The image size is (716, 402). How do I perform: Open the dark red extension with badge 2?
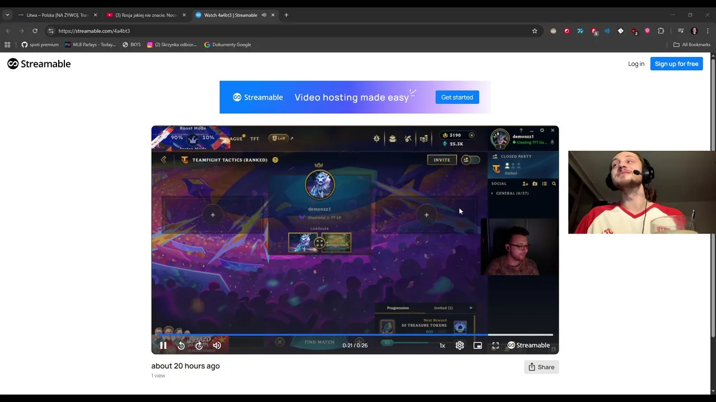pos(634,31)
